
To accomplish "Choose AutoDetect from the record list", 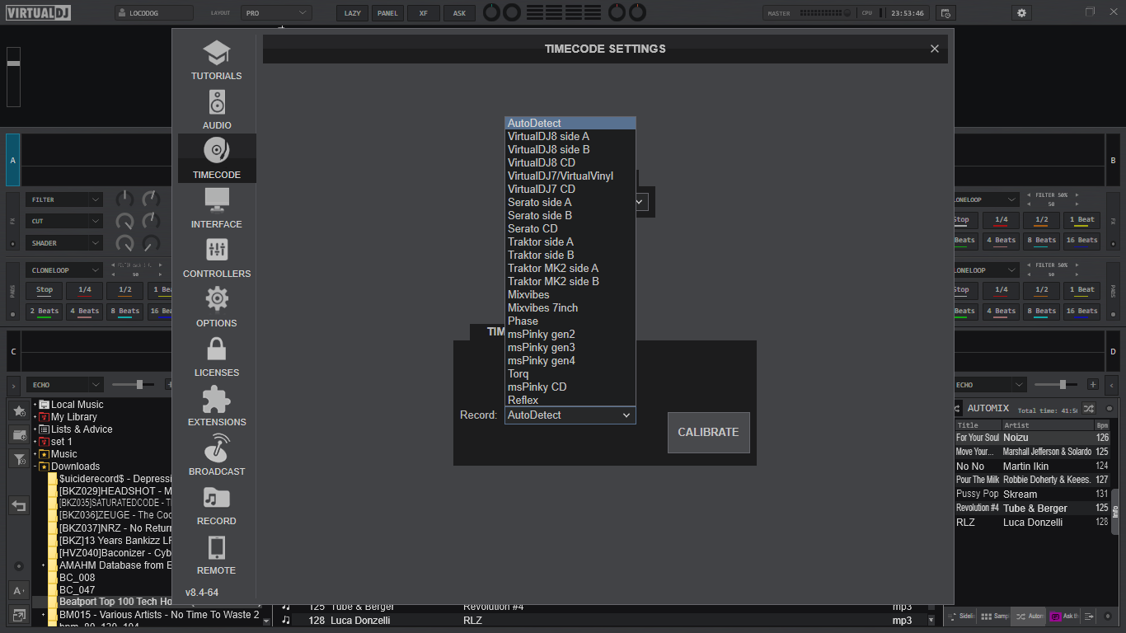I will point(570,124).
